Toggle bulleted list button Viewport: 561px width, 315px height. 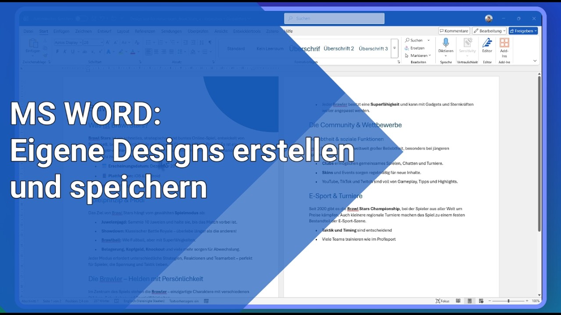tap(148, 42)
